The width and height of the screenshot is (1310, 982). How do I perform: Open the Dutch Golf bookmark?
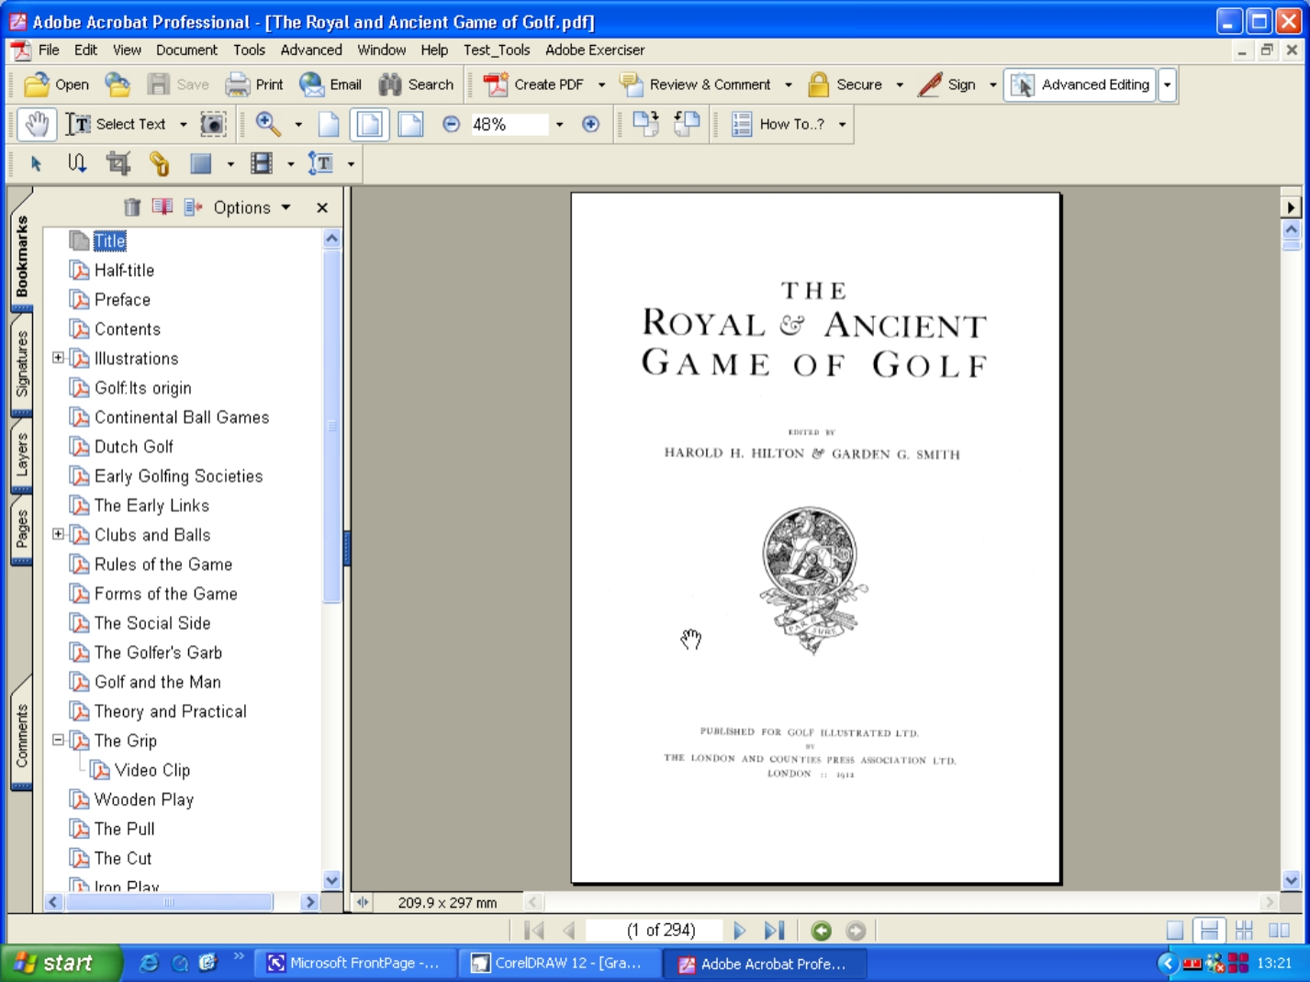[133, 447]
